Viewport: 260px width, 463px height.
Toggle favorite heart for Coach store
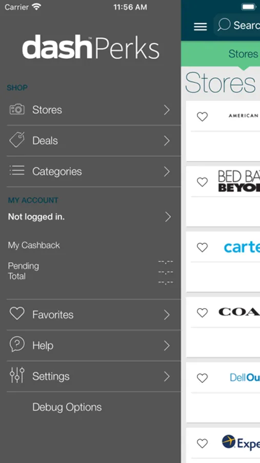coord(202,313)
